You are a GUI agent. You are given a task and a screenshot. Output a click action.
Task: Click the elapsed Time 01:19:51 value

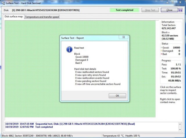(x=176, y=72)
